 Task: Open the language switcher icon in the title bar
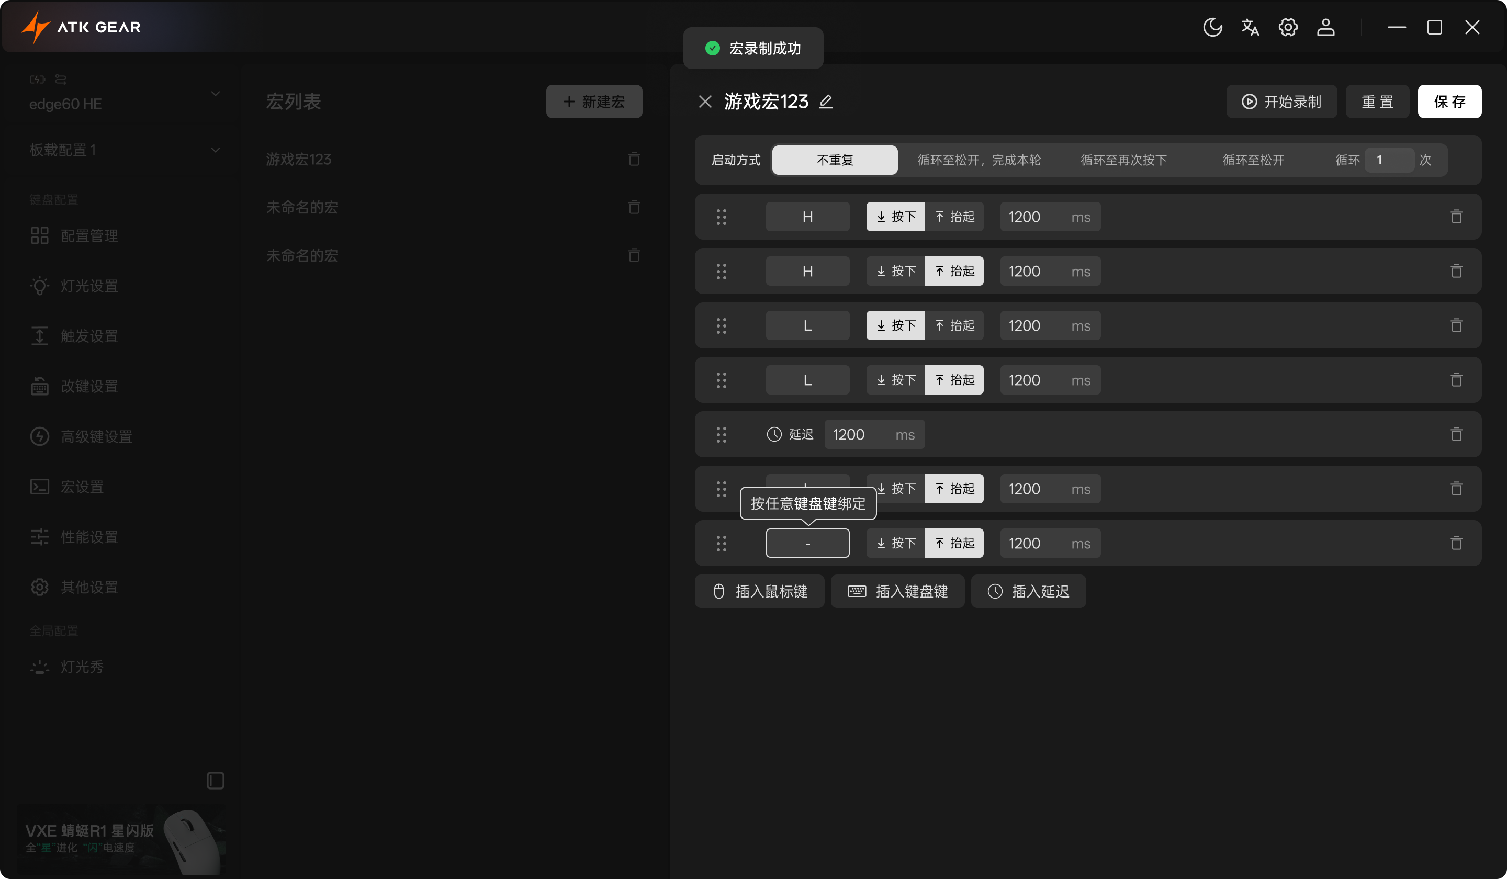(1250, 28)
